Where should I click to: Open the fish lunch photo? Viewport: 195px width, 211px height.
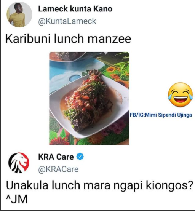pyautogui.click(x=89, y=98)
